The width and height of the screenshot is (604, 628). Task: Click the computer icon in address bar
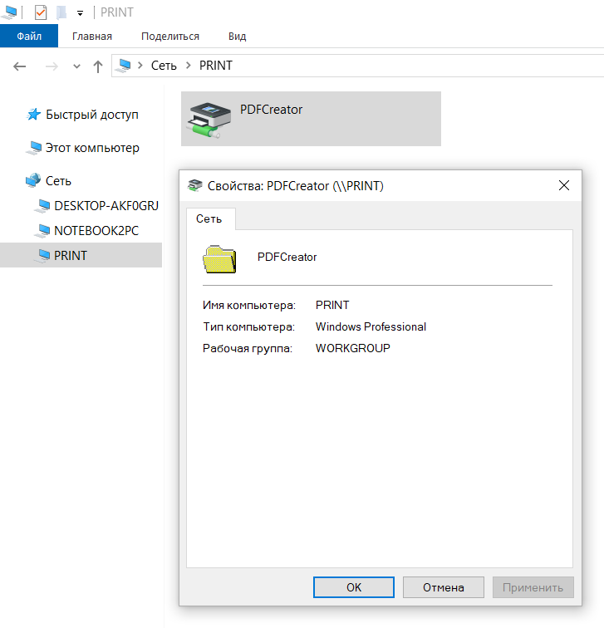pos(123,66)
